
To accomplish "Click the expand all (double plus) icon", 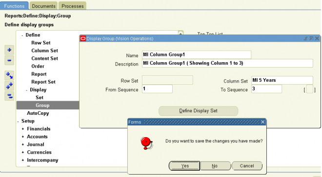I will [x=9, y=86].
